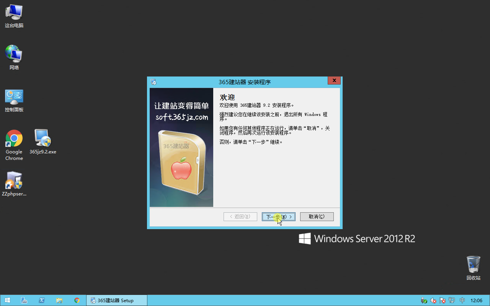This screenshot has width=490, height=306.
Task: Click the network status tray icon
Action: coord(452,301)
